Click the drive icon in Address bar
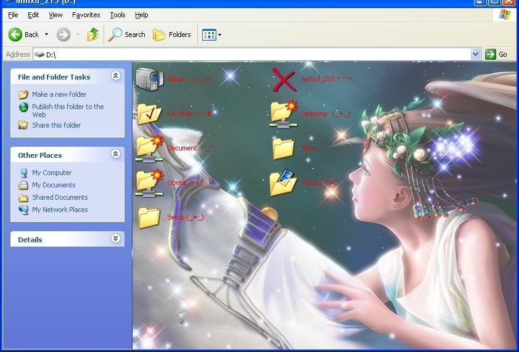Screen dimensions: 519x352 click(x=39, y=54)
